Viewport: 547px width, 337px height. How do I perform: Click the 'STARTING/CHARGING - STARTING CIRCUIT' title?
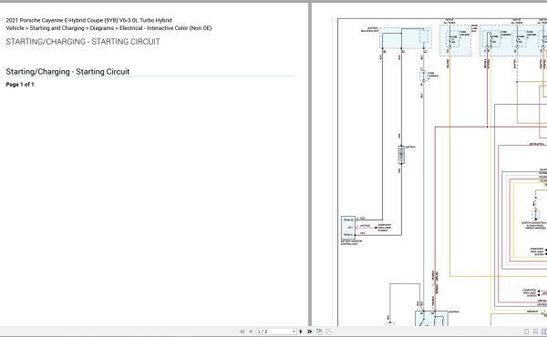(x=83, y=42)
